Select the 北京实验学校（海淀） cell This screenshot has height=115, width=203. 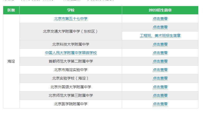[x=71, y=78]
